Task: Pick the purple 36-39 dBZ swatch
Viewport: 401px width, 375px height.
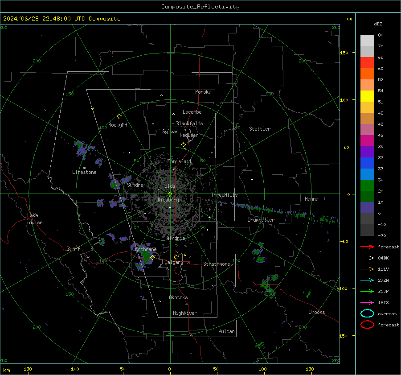Action: click(x=367, y=152)
